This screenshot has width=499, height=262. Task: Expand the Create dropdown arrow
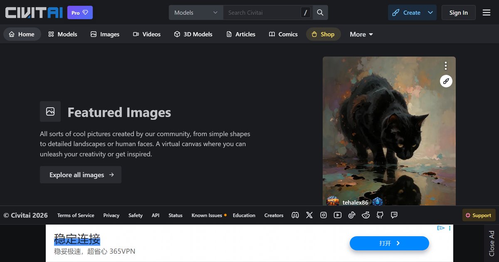(430, 12)
